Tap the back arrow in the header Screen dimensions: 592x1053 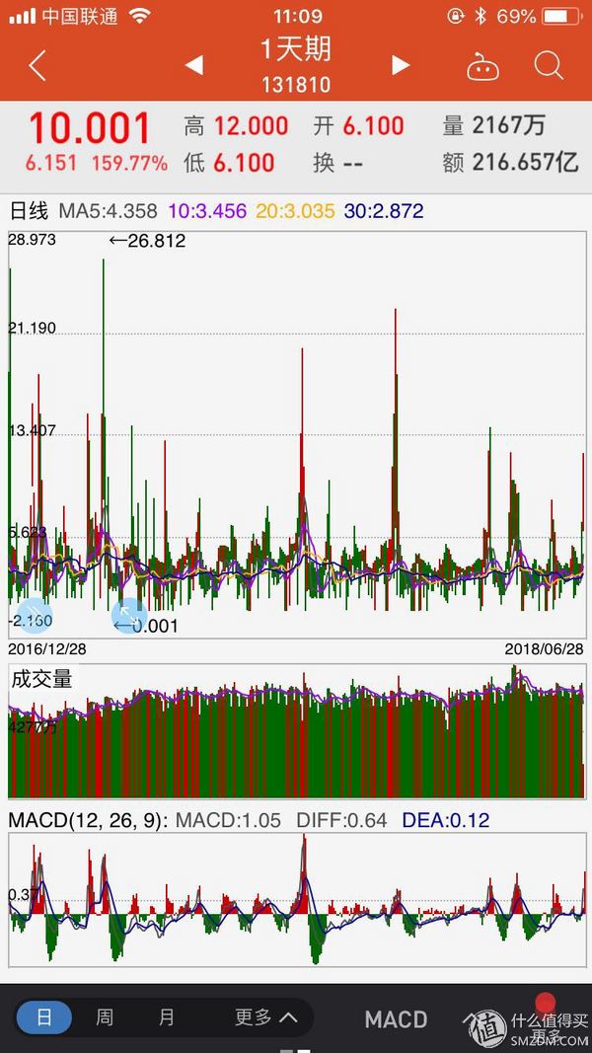point(37,66)
